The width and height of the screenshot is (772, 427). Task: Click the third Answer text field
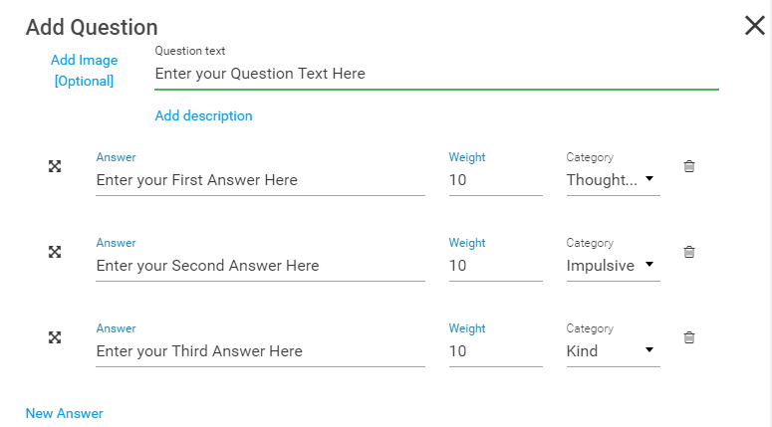260,351
